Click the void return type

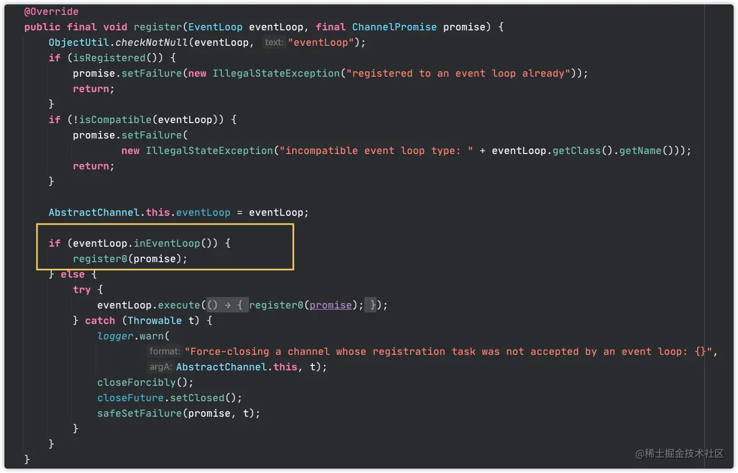coord(115,27)
